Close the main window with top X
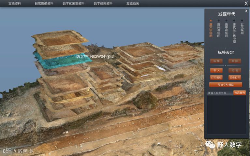Screen dimensions: 250x156 pos(246,4)
